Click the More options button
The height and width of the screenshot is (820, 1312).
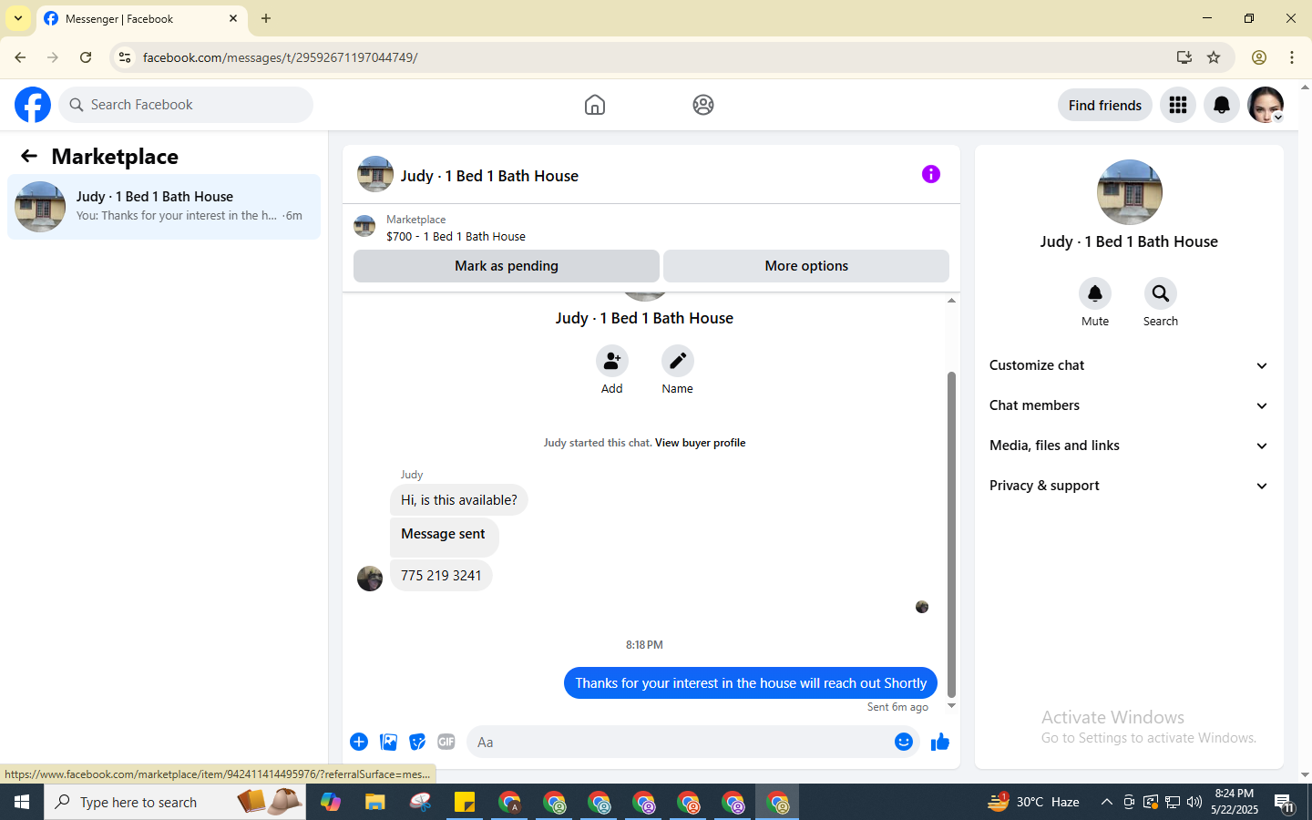(806, 266)
